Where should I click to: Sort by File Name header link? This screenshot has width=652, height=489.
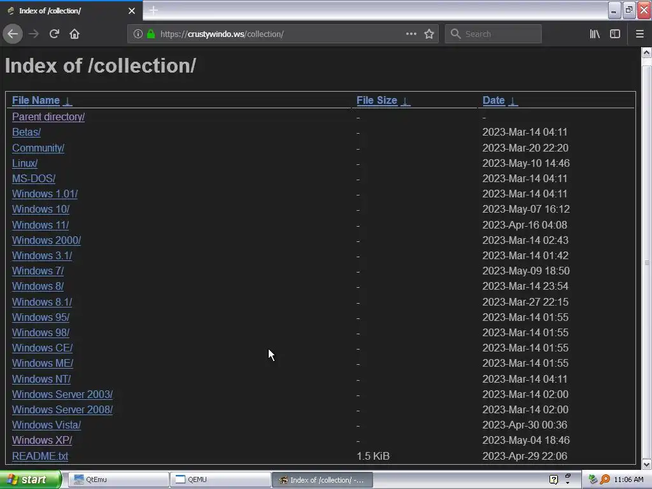(36, 101)
